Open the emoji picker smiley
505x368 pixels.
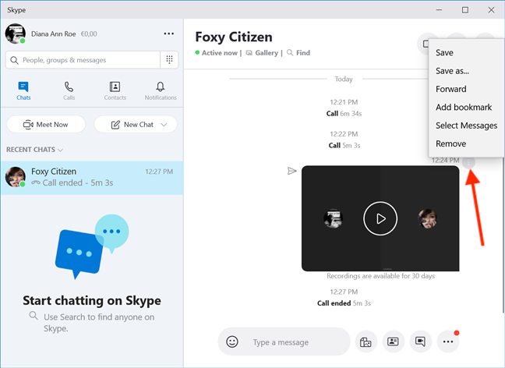(x=232, y=341)
